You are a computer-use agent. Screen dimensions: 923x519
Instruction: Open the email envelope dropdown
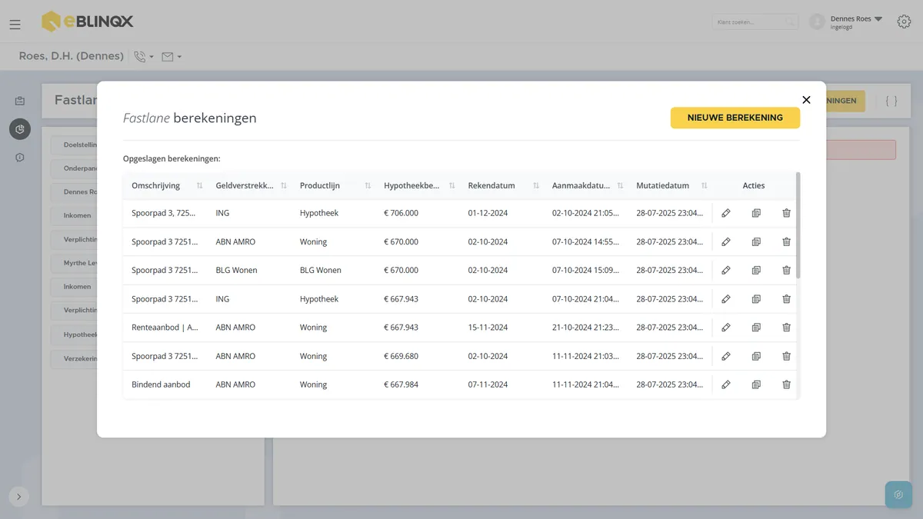(x=172, y=56)
